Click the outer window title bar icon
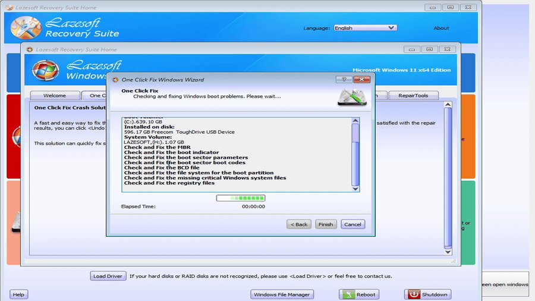Image resolution: width=535 pixels, height=301 pixels. pos(9,7)
